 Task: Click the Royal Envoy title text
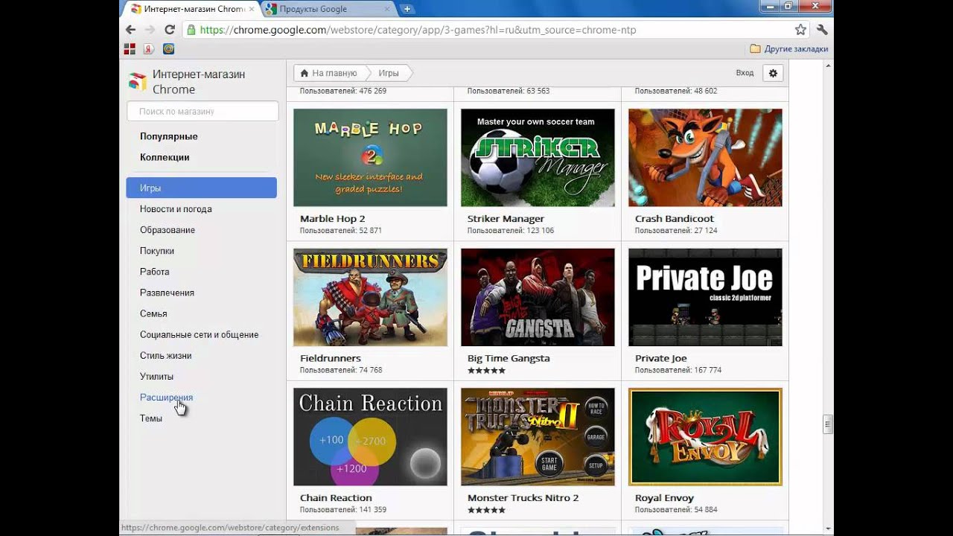point(664,498)
